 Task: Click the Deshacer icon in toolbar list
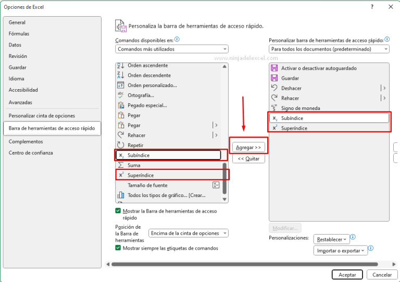coord(274,88)
